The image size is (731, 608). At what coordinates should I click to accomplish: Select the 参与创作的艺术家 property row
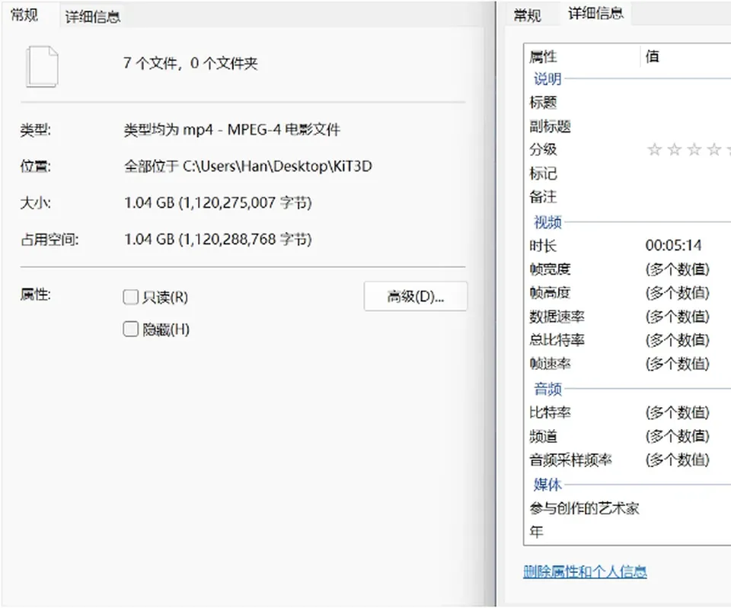(628, 508)
